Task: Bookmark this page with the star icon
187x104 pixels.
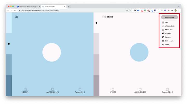Action: coord(131,10)
